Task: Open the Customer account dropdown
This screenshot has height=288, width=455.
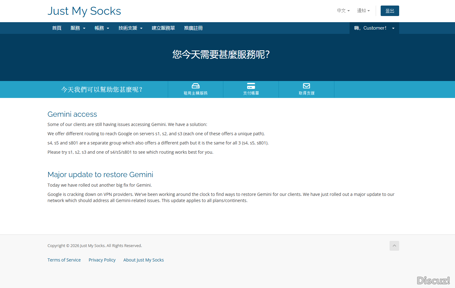Action: pos(374,28)
